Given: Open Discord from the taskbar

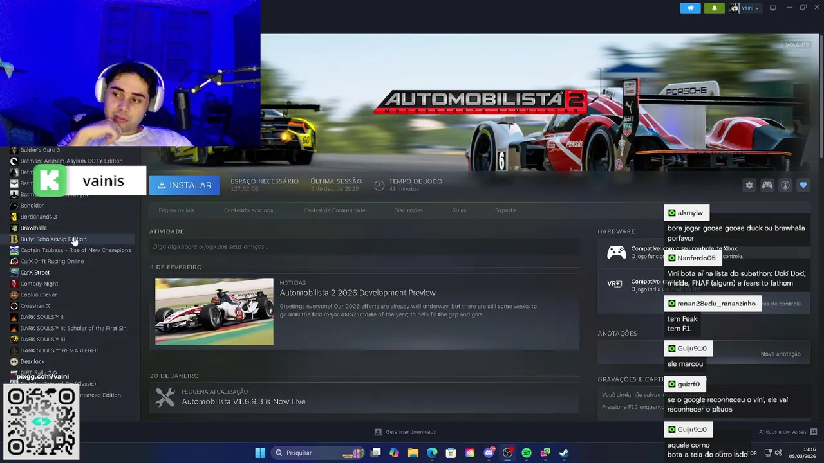Looking at the screenshot, I should [x=489, y=453].
